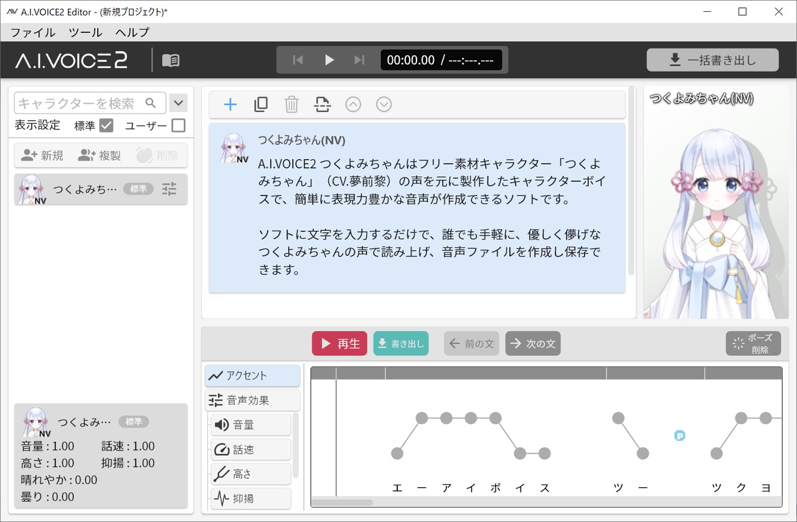Start playback with the top play icon
Viewport: 797px width, 522px height.
click(x=329, y=60)
